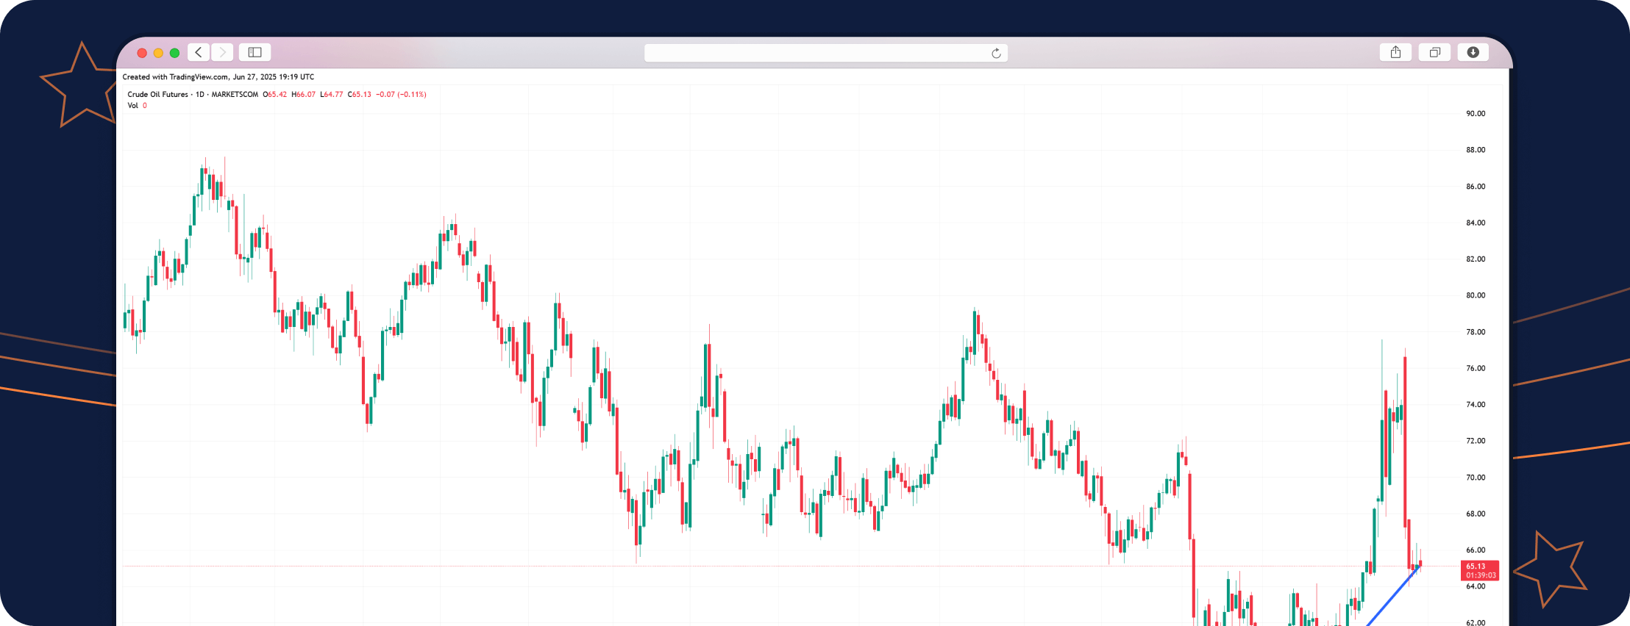This screenshot has width=1630, height=626.
Task: Click the 'Vol' indicator label
Action: coord(132,105)
